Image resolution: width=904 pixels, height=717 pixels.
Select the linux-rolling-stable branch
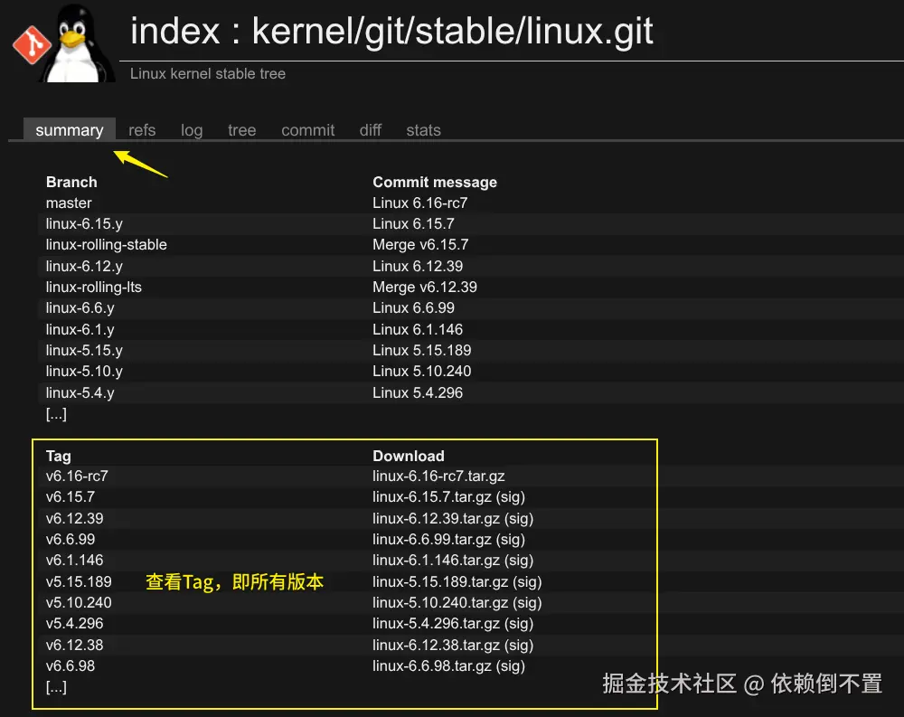[x=106, y=244]
